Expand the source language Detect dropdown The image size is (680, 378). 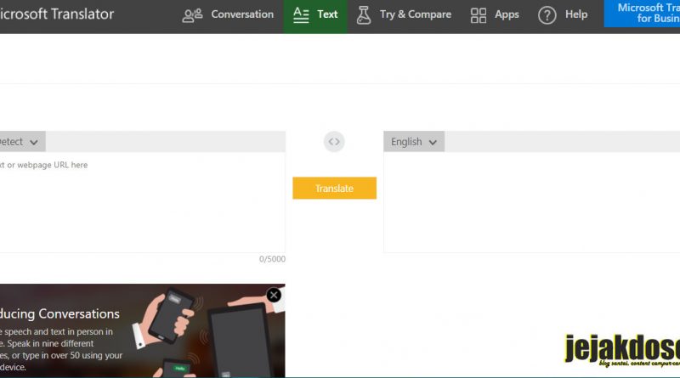click(x=23, y=142)
